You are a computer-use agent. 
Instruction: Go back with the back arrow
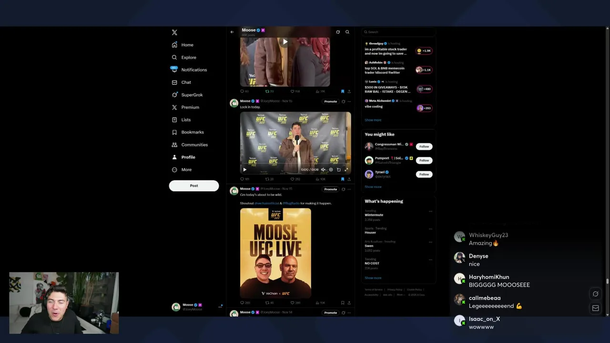[232, 32]
